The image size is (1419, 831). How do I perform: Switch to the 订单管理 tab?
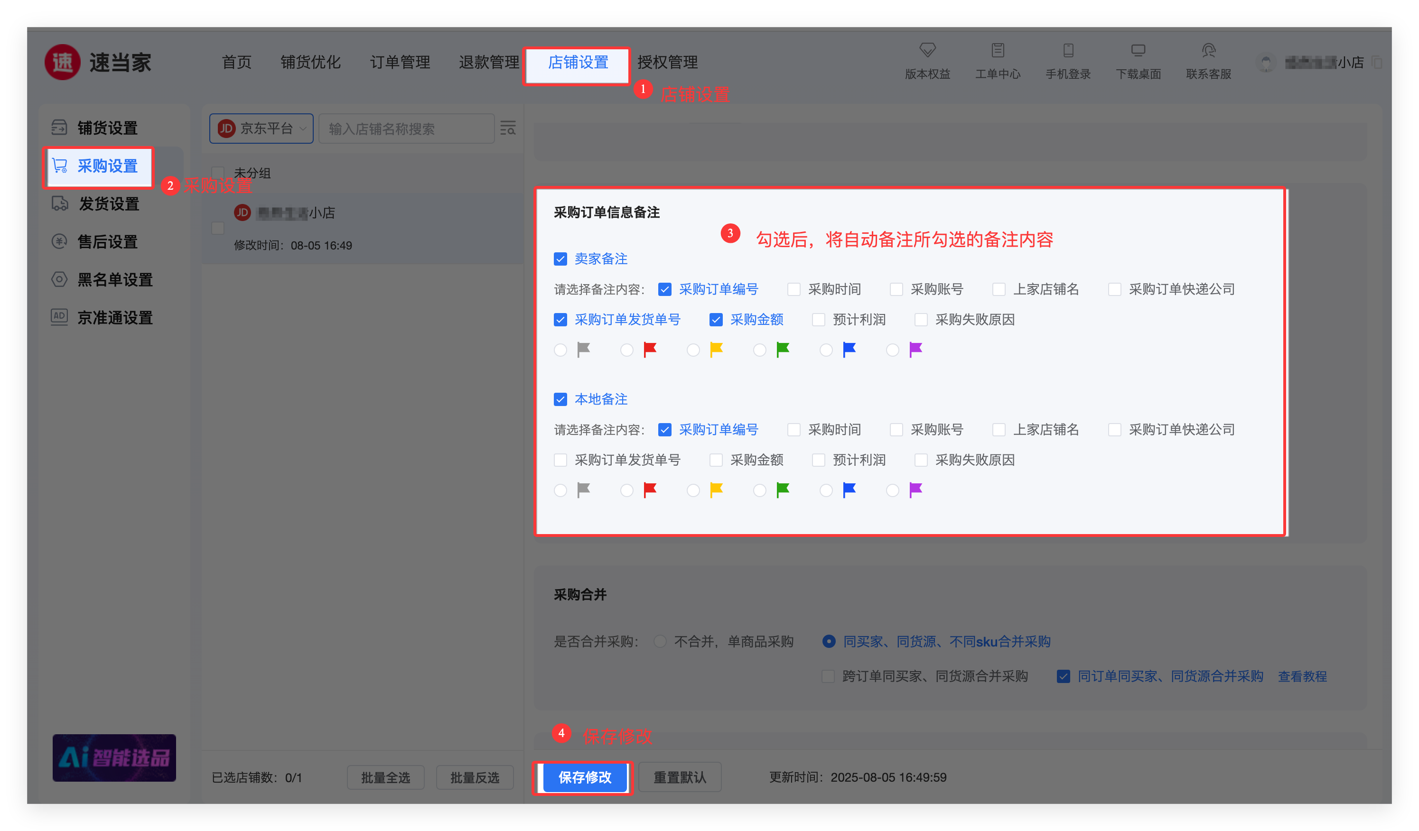(x=400, y=62)
